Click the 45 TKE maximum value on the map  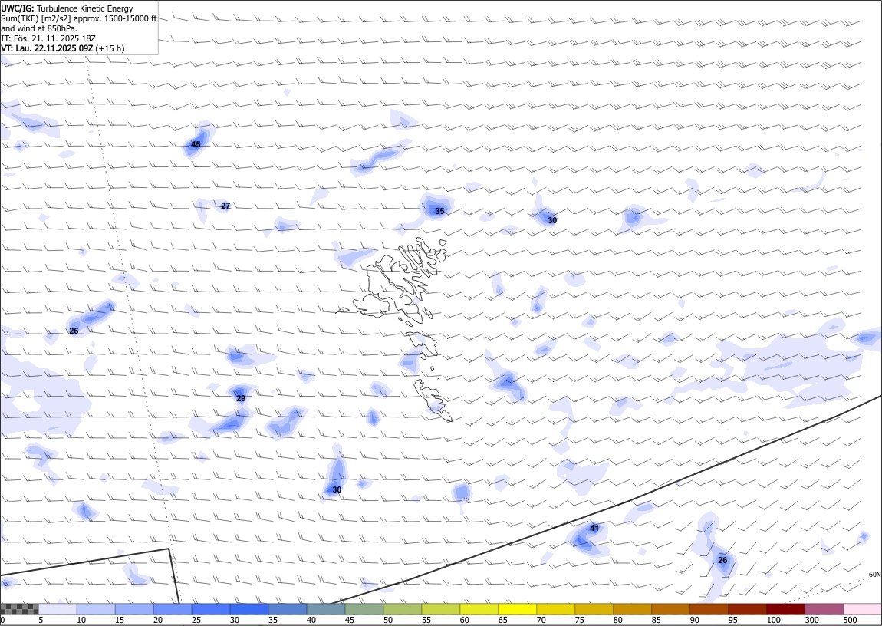click(196, 144)
